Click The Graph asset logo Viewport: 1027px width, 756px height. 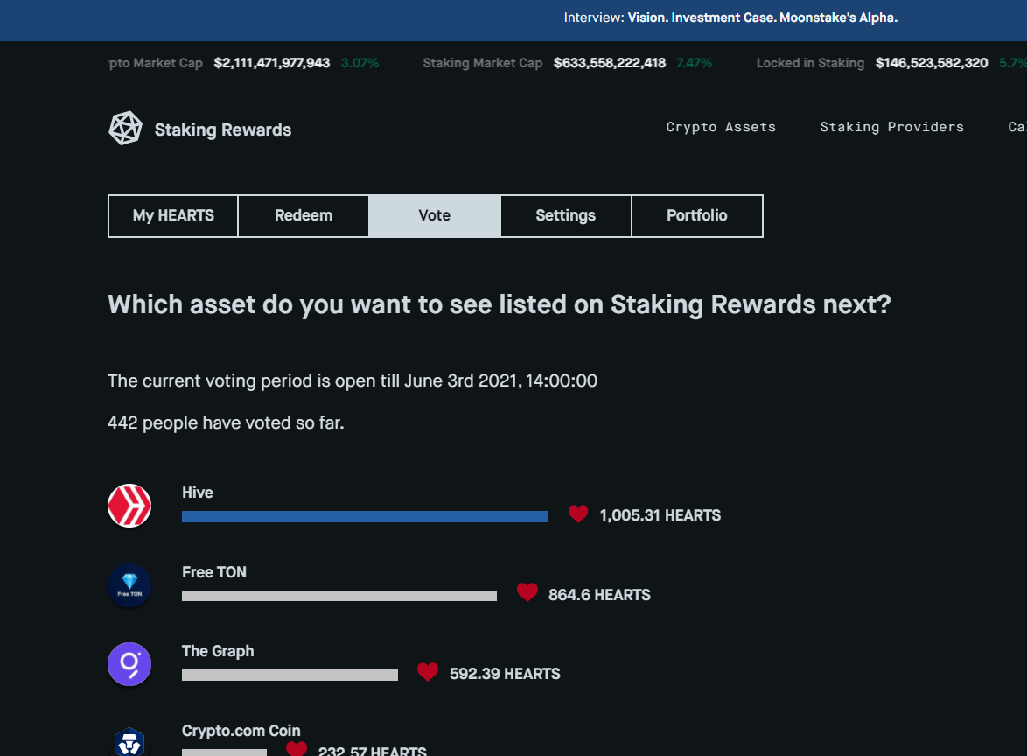tap(129, 664)
